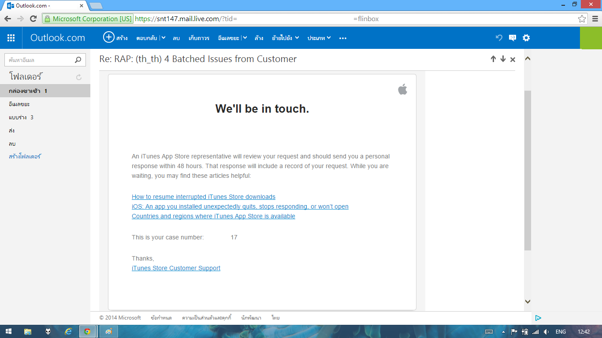
Task: Open the Outlook app launcher grid
Action: pos(11,38)
